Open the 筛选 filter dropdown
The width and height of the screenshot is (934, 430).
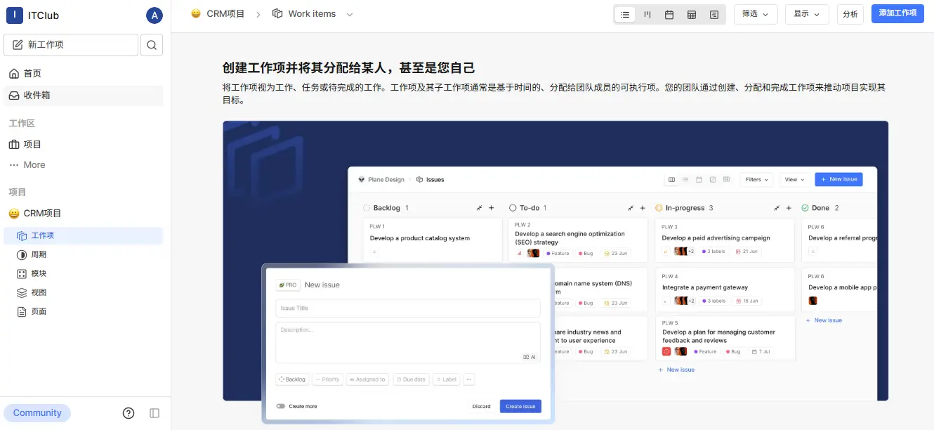756,14
